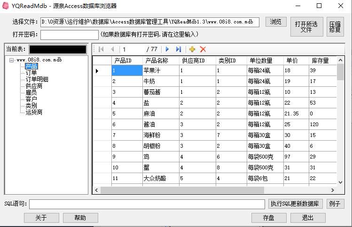Go to first record navigation icon
The width and height of the screenshot is (352, 227).
pos(101,49)
